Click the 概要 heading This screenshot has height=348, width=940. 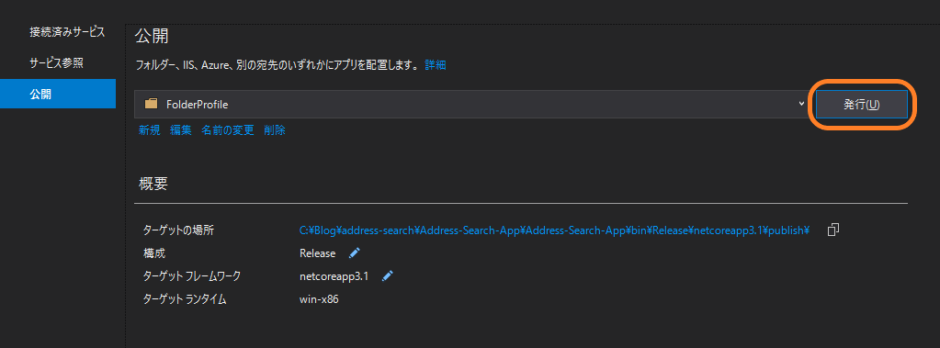(153, 185)
